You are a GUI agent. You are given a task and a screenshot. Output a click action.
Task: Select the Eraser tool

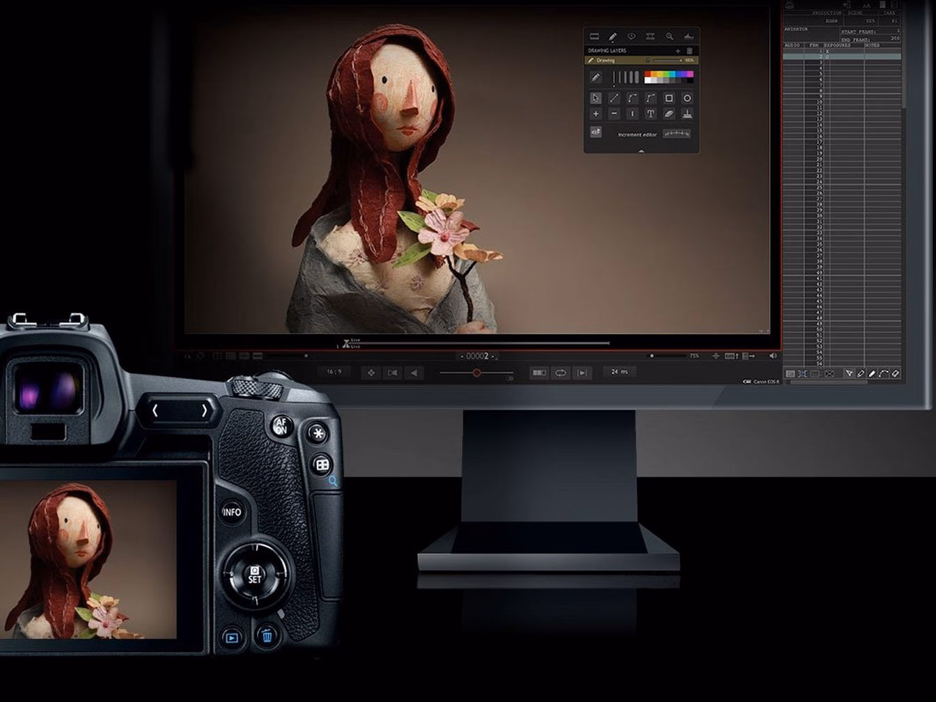[x=670, y=114]
